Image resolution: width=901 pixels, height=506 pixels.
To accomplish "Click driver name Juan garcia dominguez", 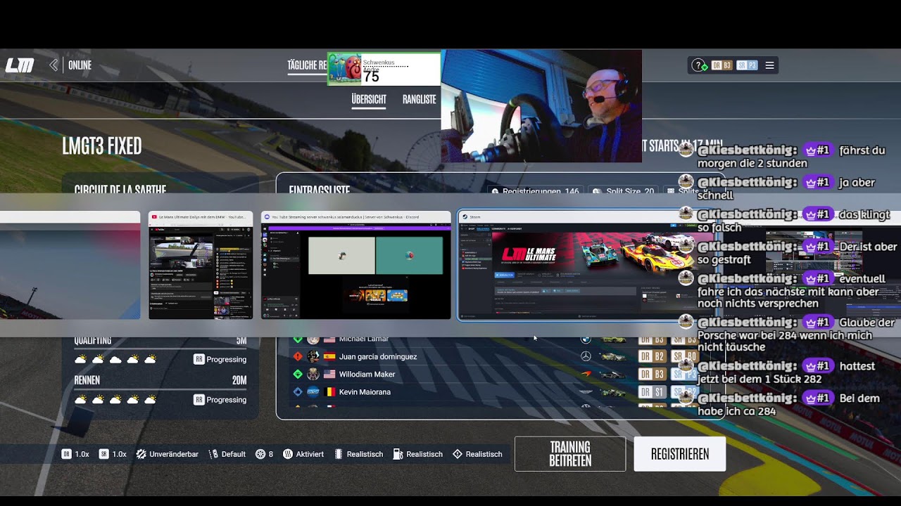I will pos(378,356).
